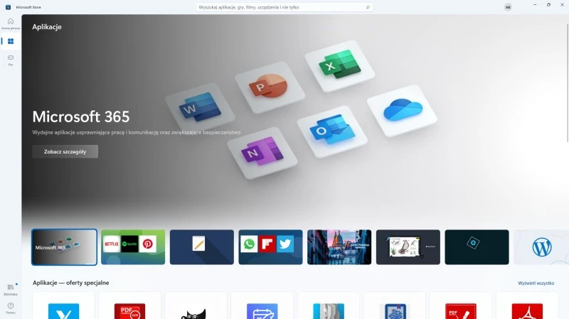Select the Netflix, Spotify, Pinterest thumbnail
The width and height of the screenshot is (569, 319).
133,247
